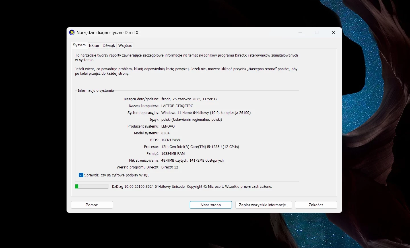Click the Procesor: field label
The height and width of the screenshot is (248, 410).
point(152,147)
